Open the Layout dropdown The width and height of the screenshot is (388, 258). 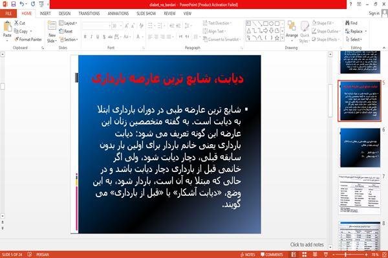coord(68,23)
